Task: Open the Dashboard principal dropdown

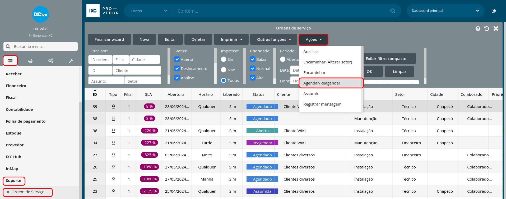Action: (445, 11)
